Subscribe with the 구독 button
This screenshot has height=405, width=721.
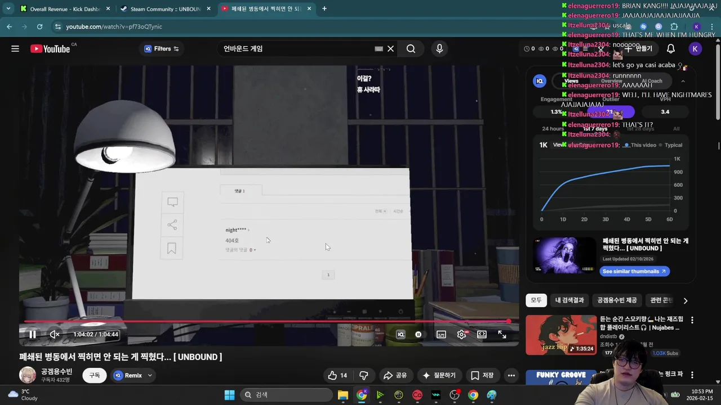[95, 375]
